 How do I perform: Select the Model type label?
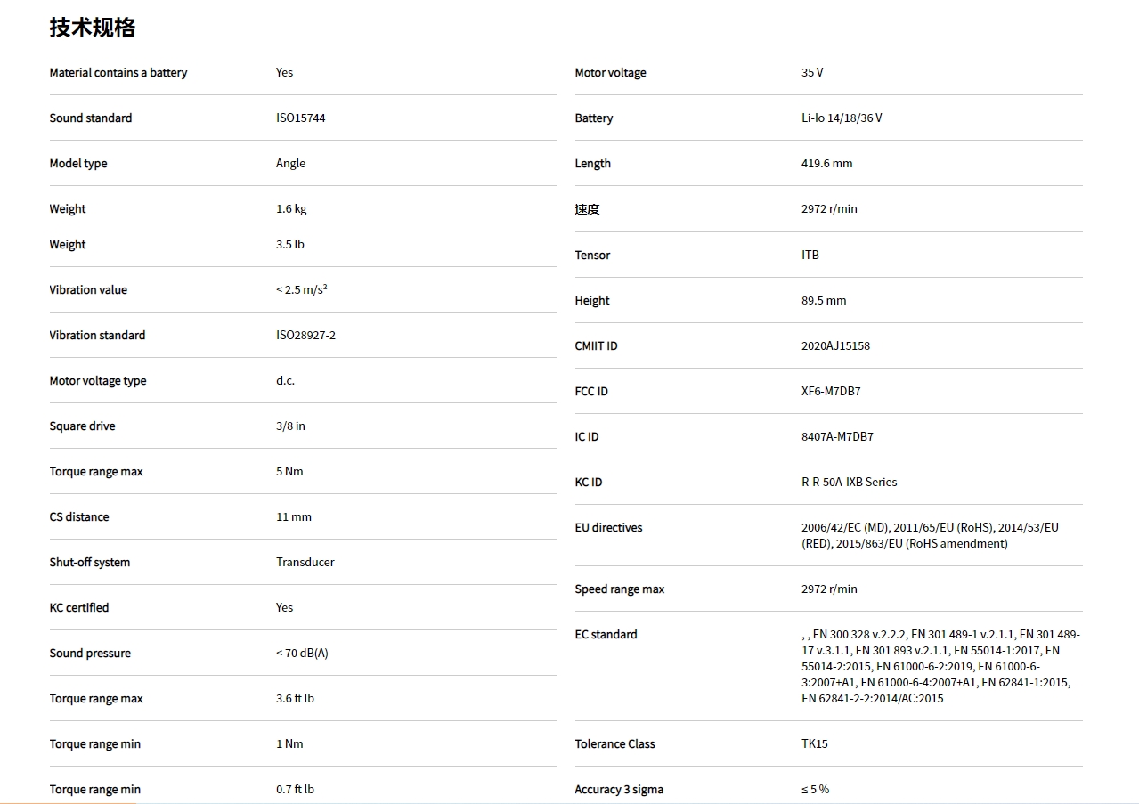78,163
